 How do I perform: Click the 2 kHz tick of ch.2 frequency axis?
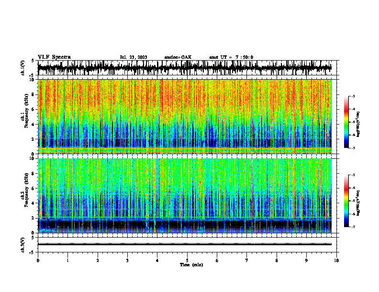point(34,218)
